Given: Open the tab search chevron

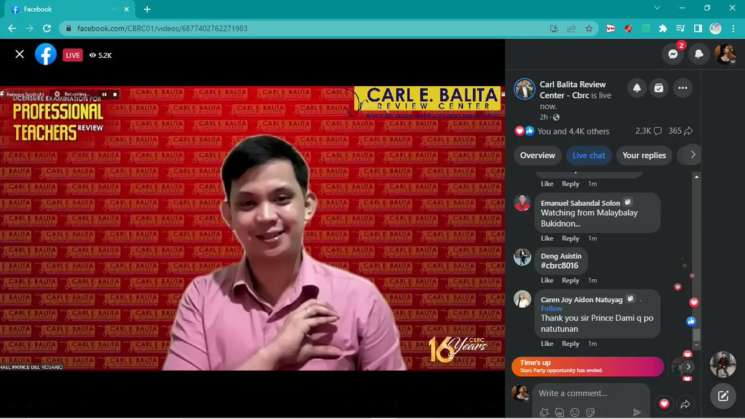Looking at the screenshot, I should [658, 8].
